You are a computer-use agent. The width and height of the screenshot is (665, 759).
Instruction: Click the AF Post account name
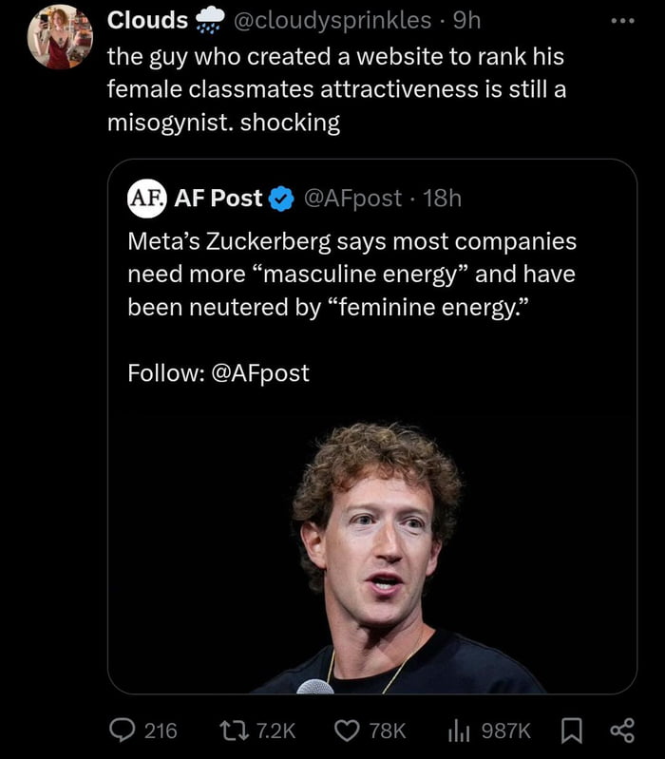(219, 198)
